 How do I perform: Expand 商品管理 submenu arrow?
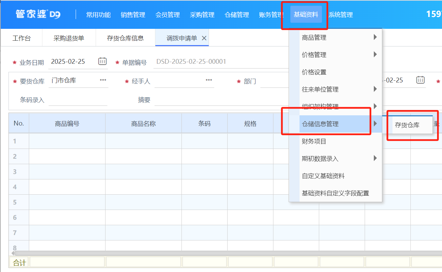pyautogui.click(x=375, y=37)
